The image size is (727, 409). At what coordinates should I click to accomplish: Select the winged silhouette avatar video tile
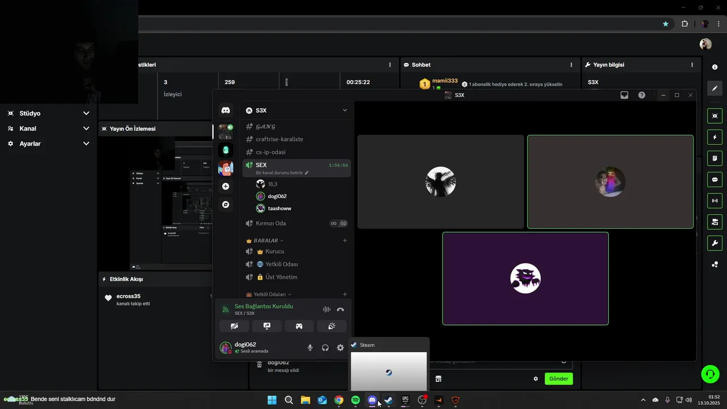pyautogui.click(x=441, y=182)
